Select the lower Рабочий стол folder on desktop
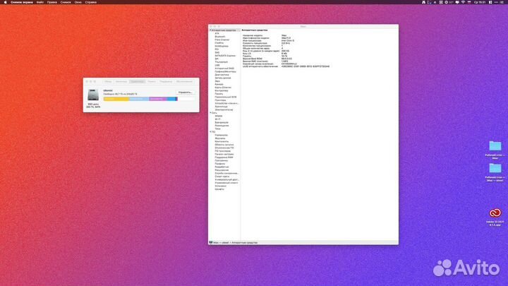The width and height of the screenshot is (508, 286). (495, 168)
